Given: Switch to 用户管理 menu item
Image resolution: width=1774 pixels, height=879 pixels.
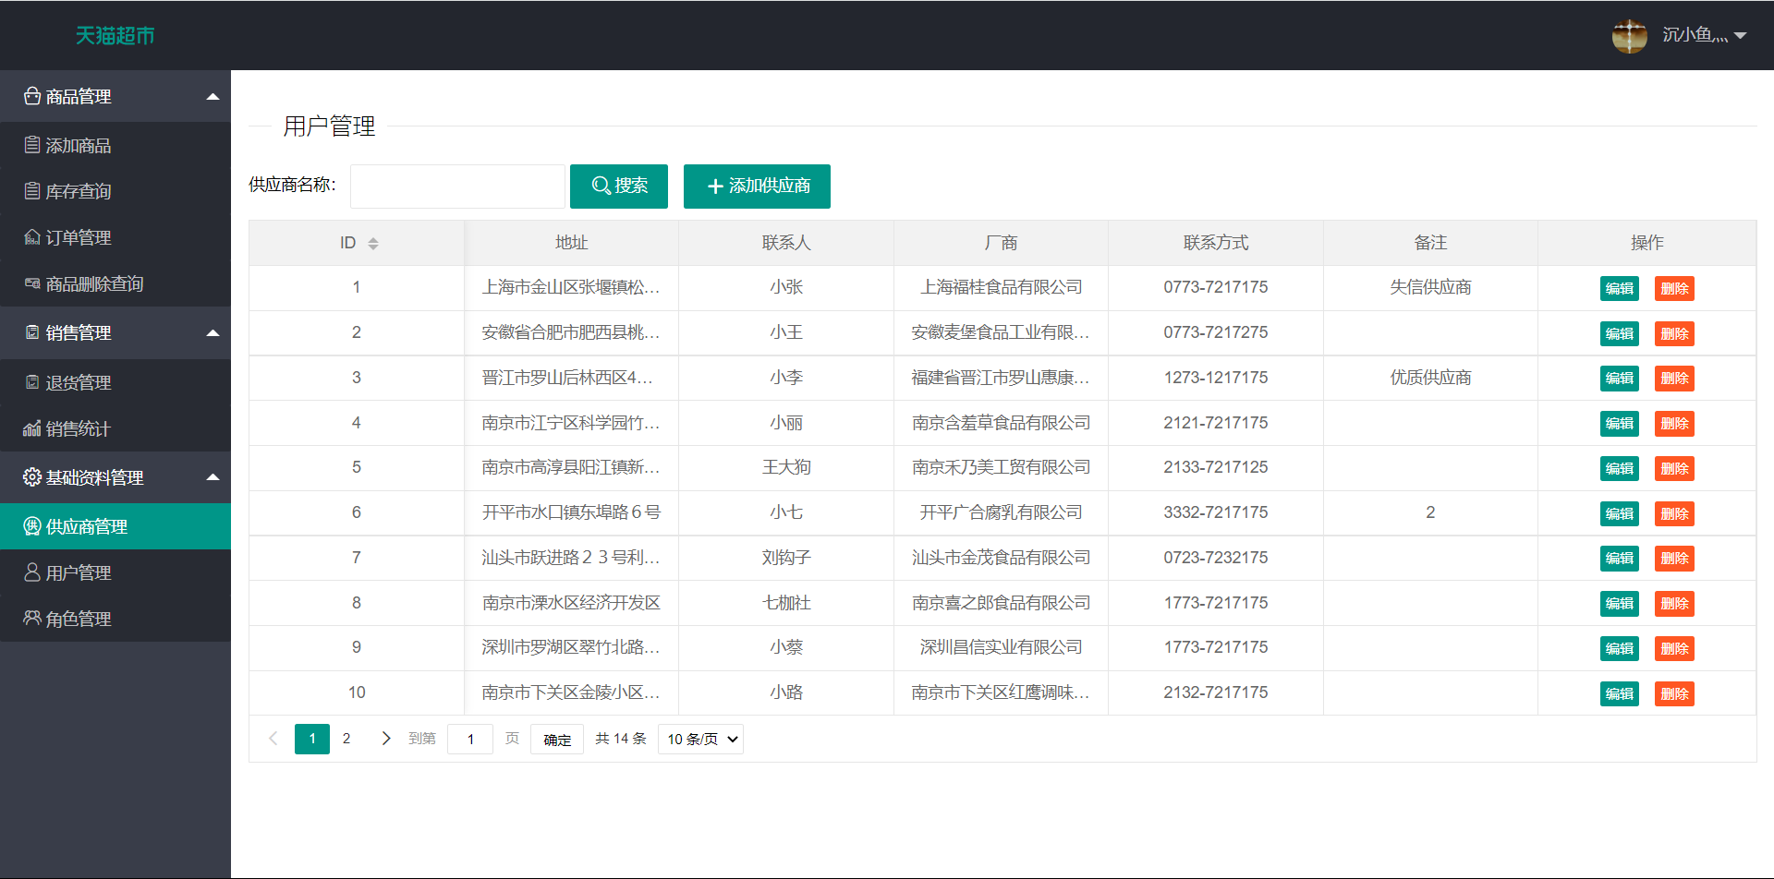Looking at the screenshot, I should pyautogui.click(x=78, y=573).
